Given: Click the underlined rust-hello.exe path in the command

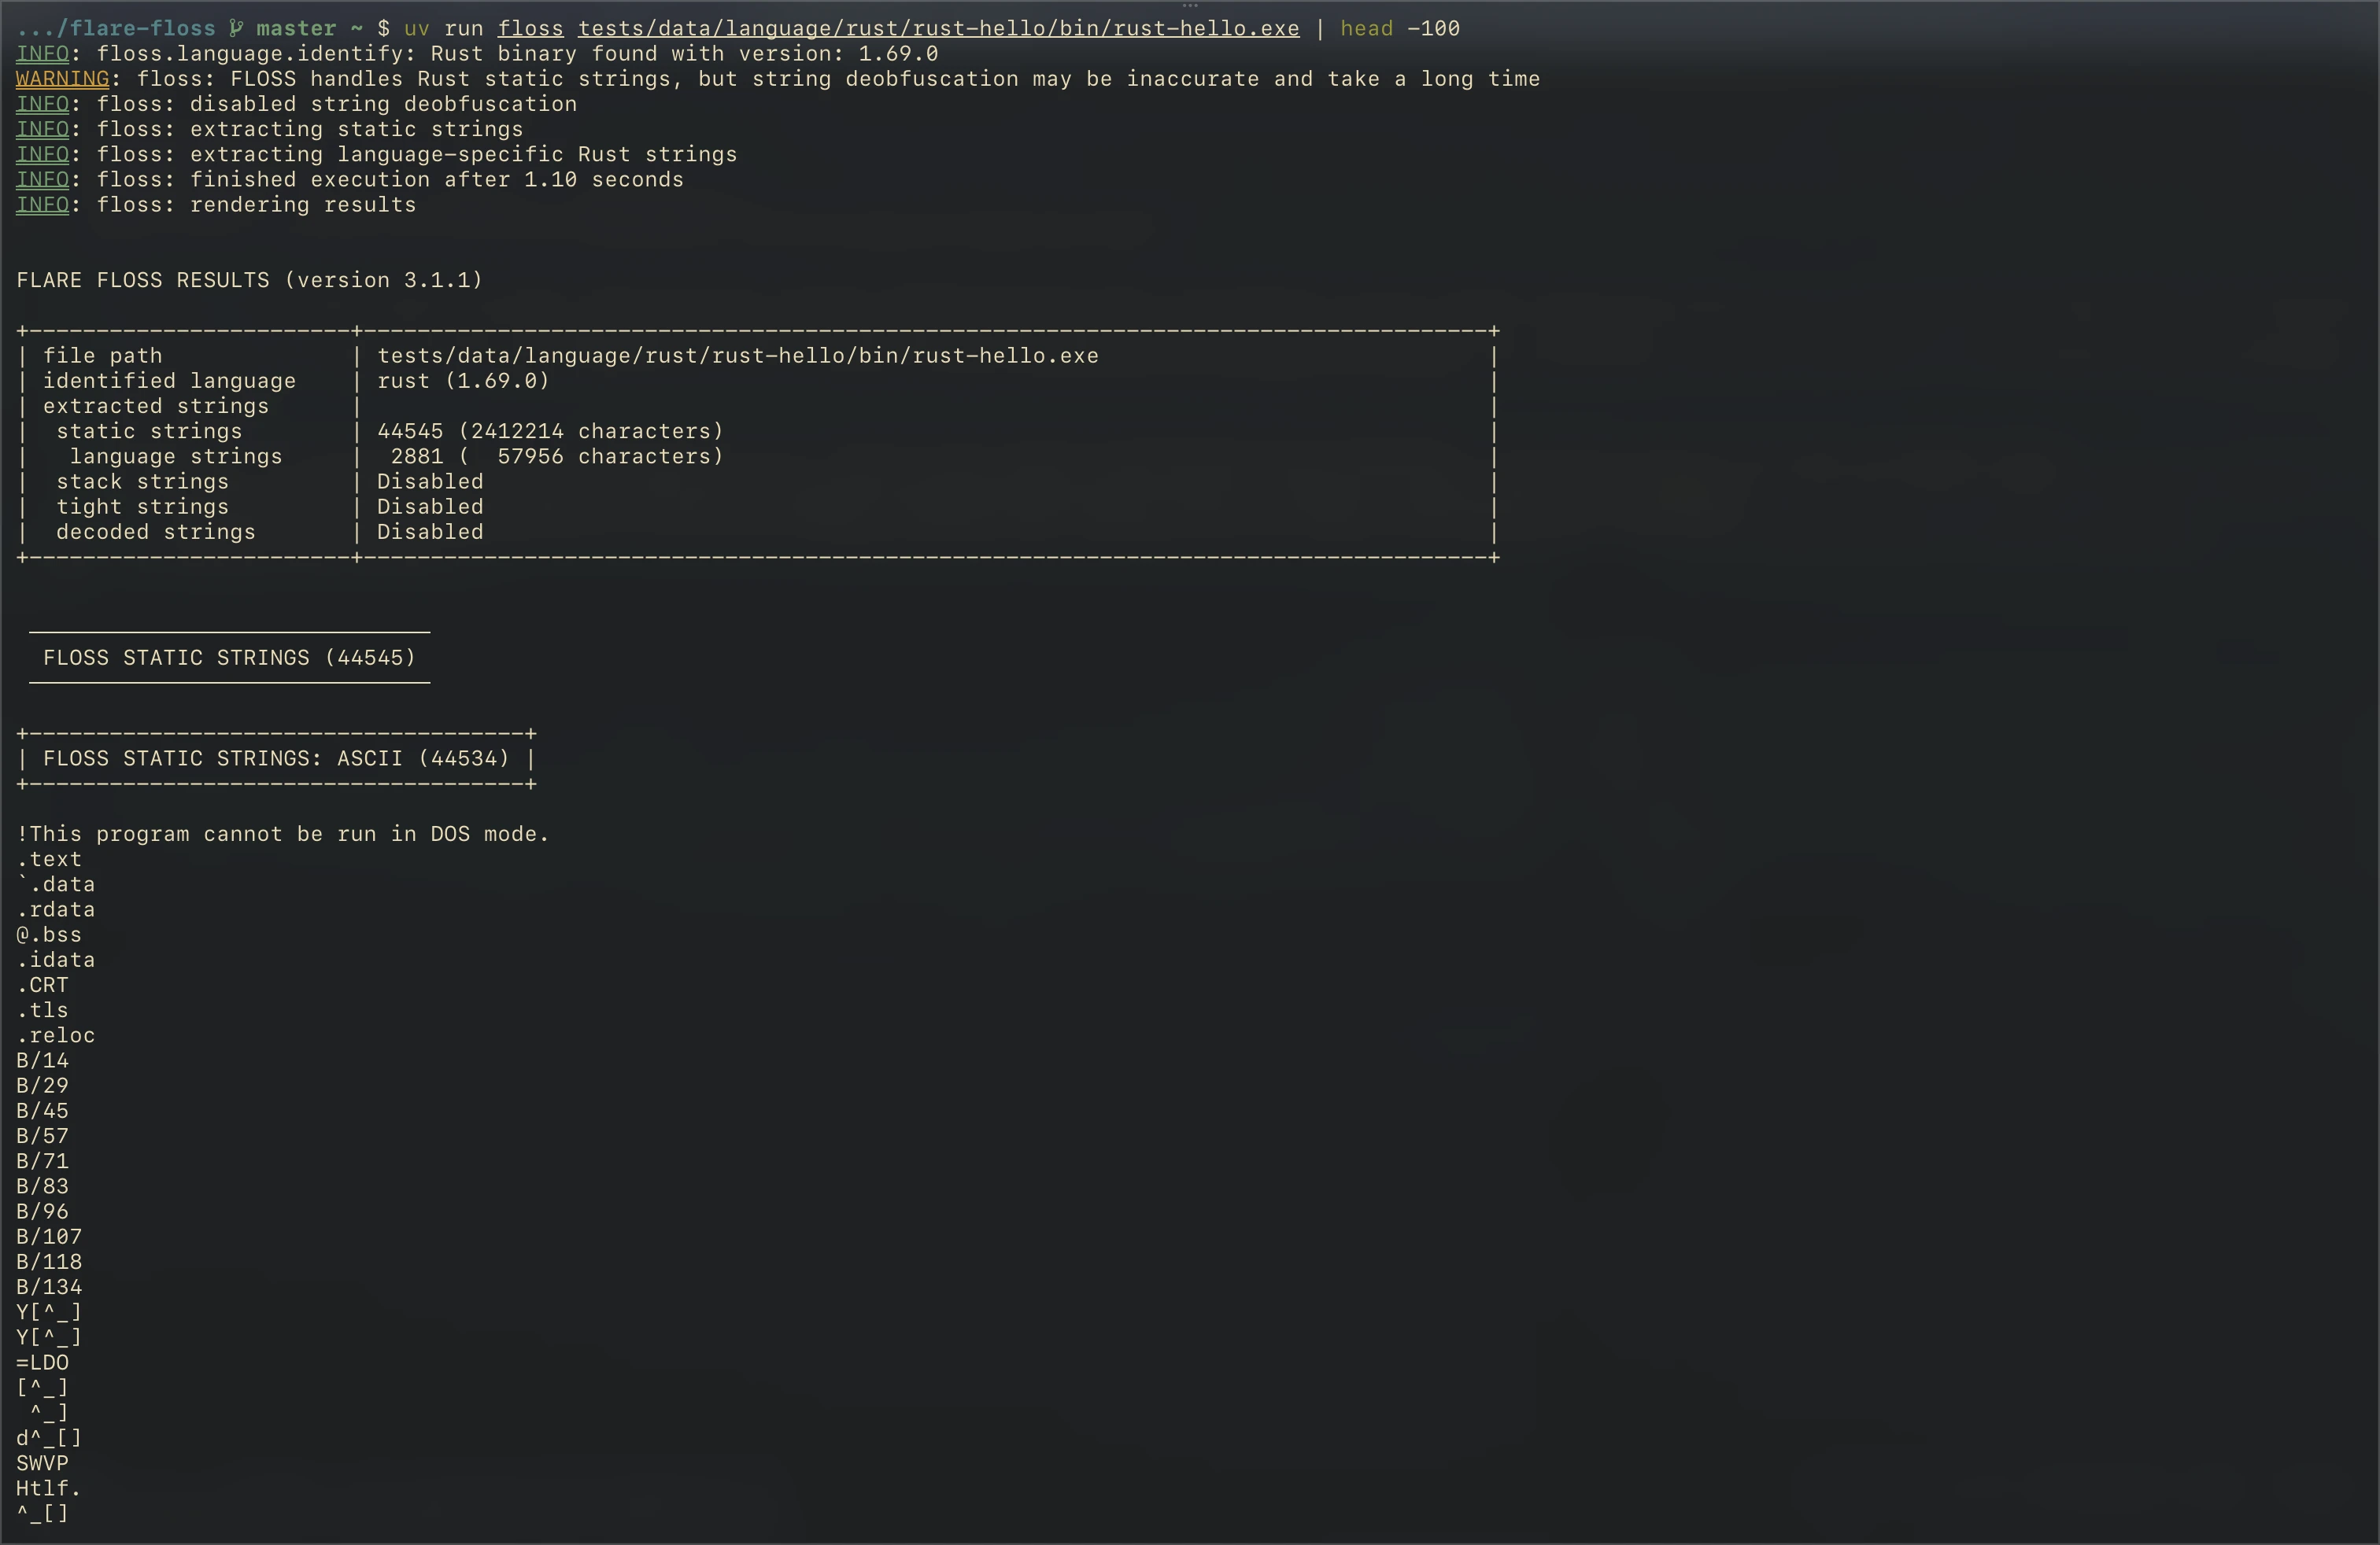Looking at the screenshot, I should coord(938,28).
